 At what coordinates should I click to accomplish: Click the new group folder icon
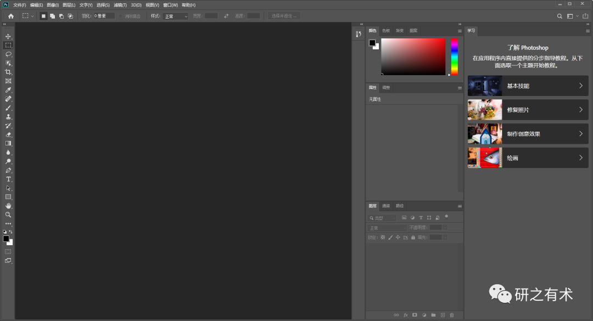click(433, 315)
